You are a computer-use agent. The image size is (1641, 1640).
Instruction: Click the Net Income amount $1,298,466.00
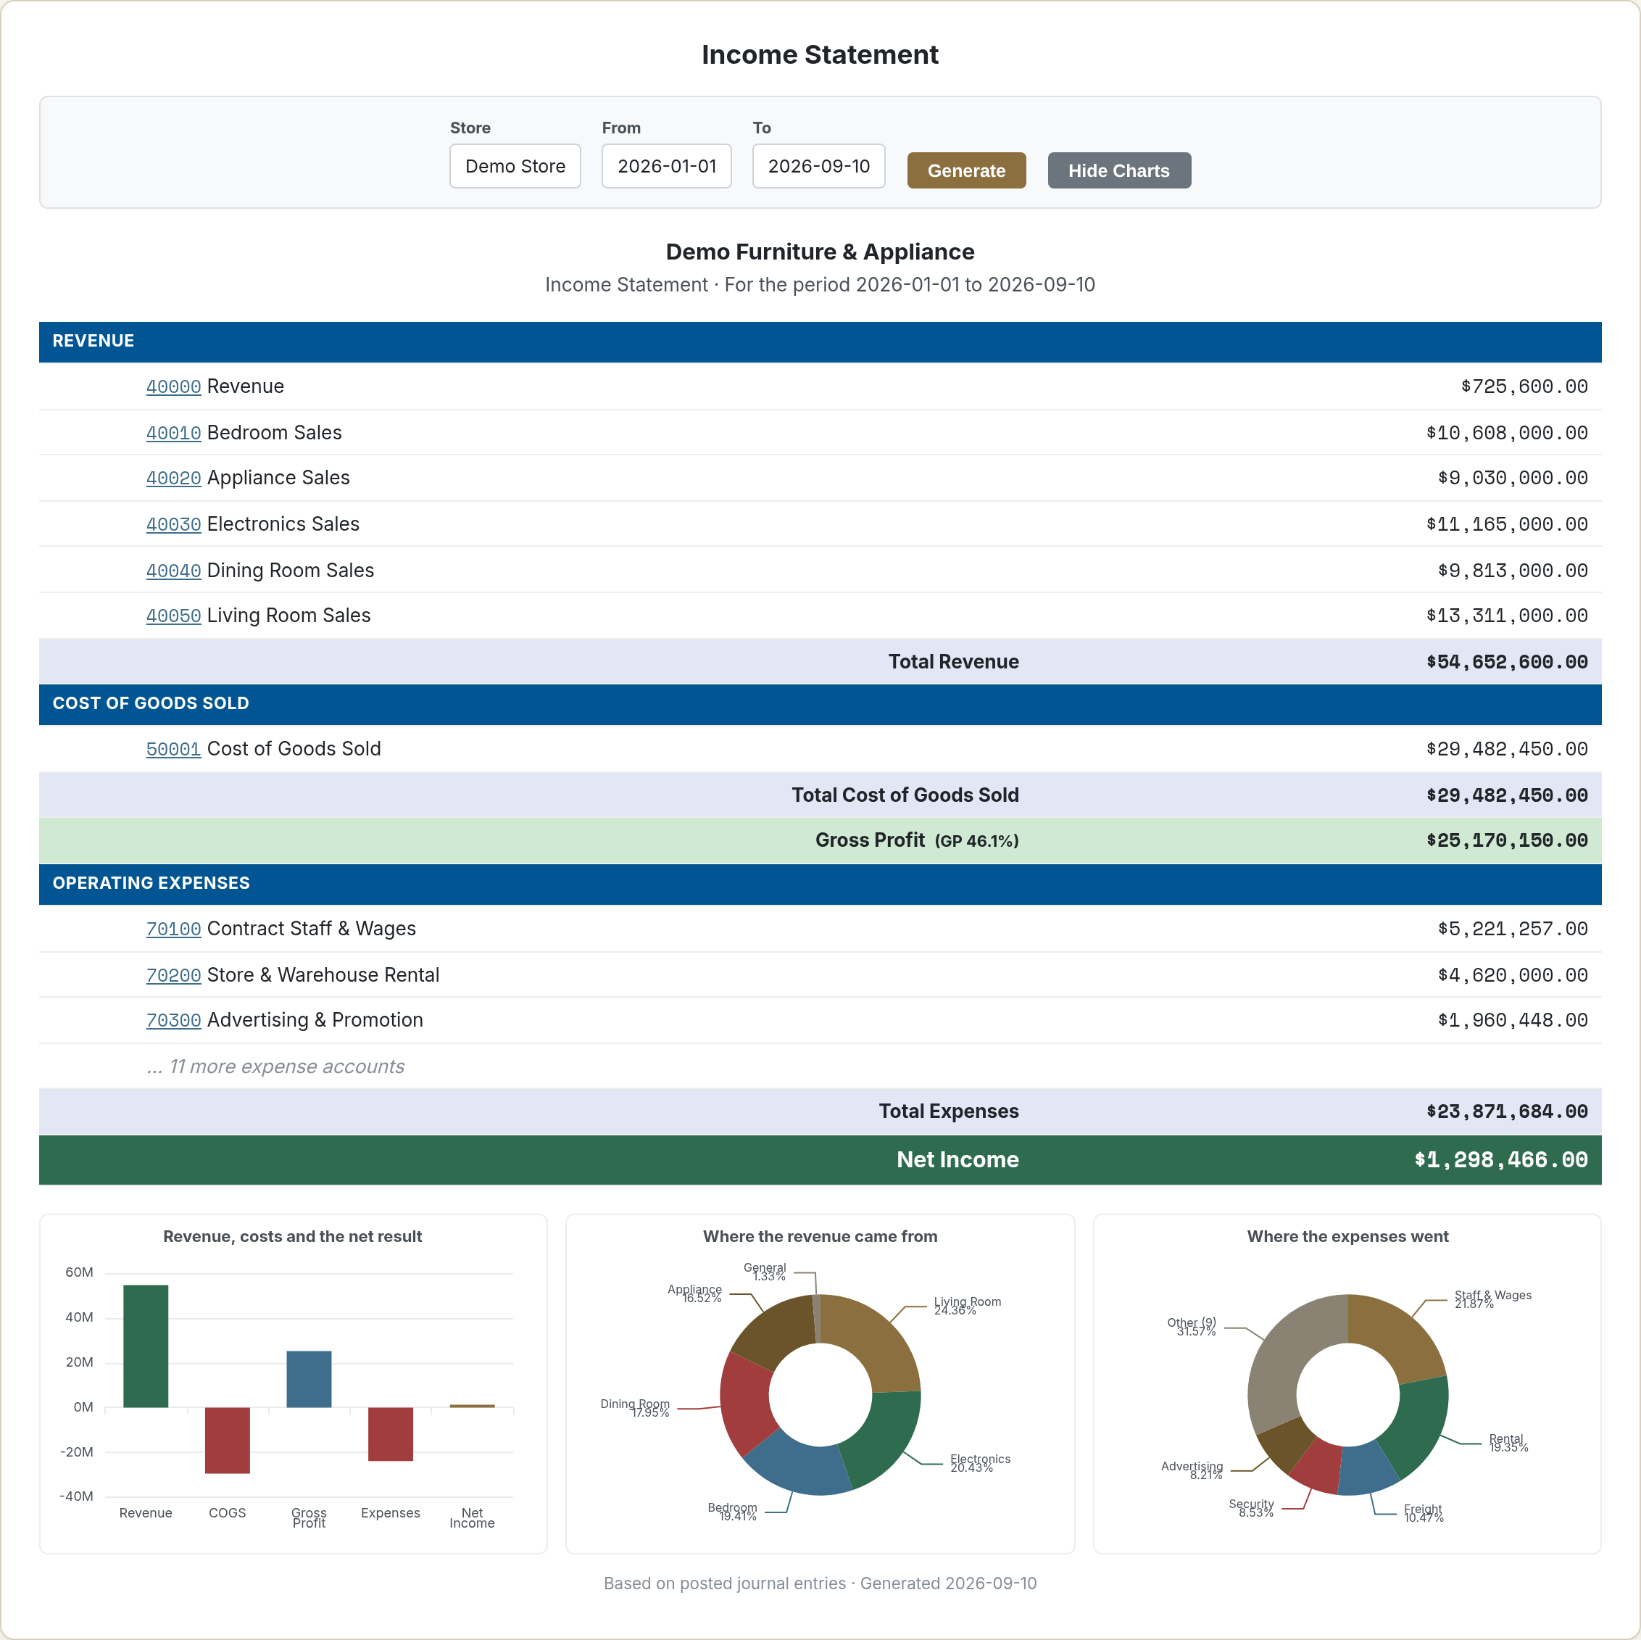point(1501,1160)
